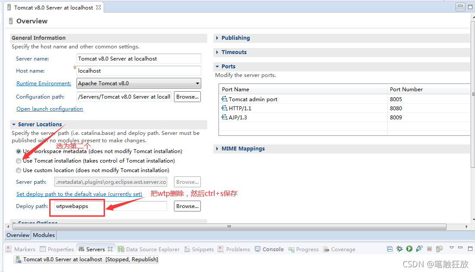The image size is (475, 272).
Task: Expand the Timeouts section
Action: point(217,52)
